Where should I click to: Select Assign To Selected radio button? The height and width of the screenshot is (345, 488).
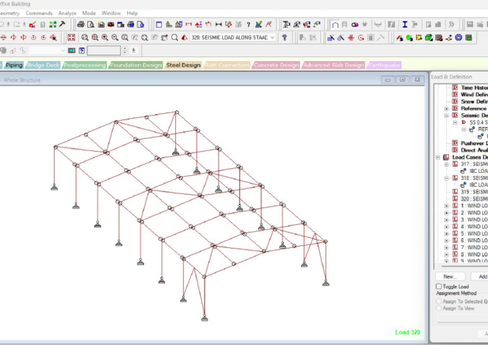click(x=438, y=301)
